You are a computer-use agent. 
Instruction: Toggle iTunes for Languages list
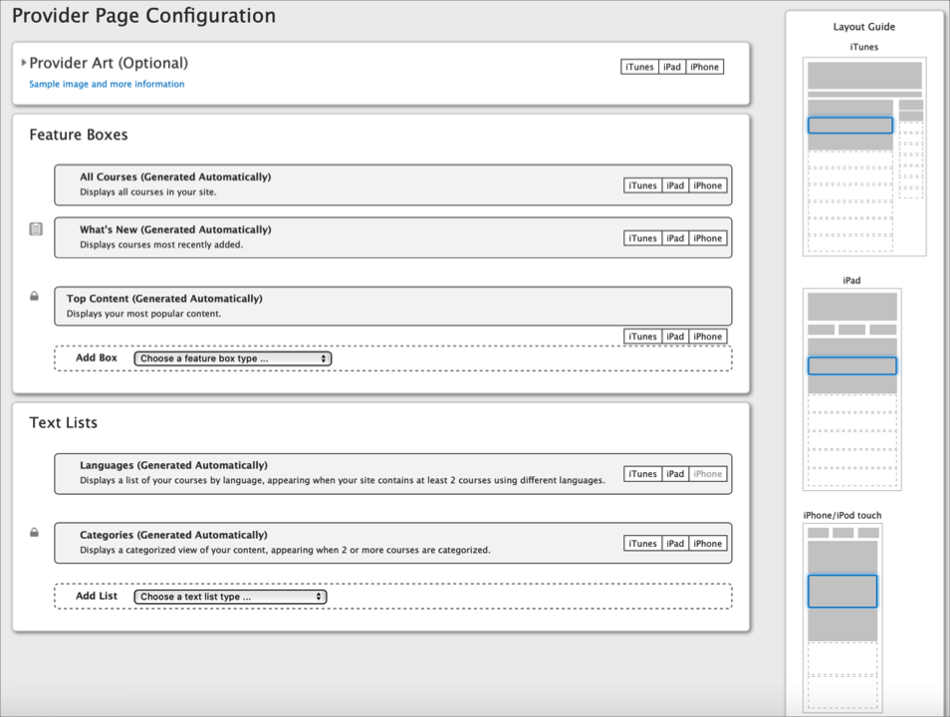[x=642, y=474]
